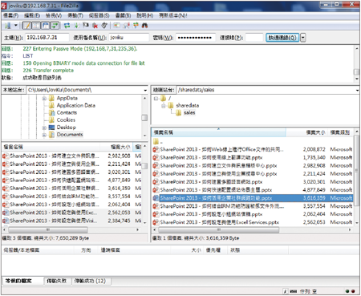Select the Application Data folder
Screen dimensions: 361x296
click(76, 105)
